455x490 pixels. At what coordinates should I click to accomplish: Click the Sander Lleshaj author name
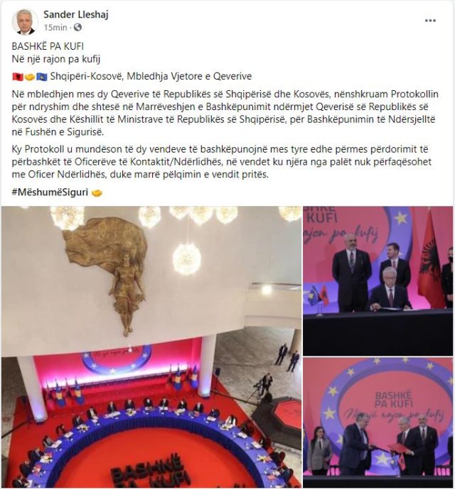click(76, 14)
